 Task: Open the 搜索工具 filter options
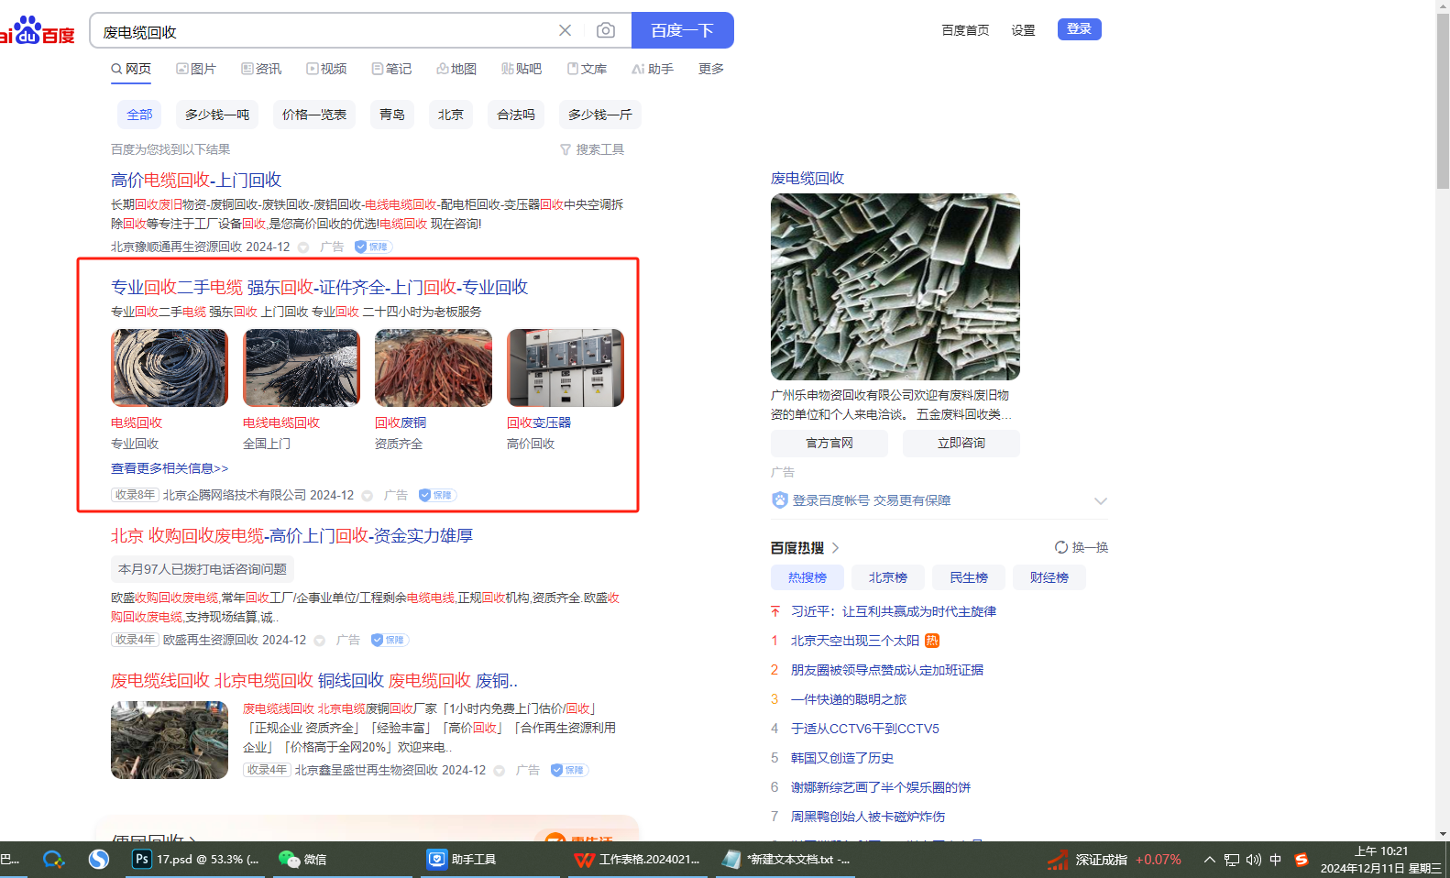[592, 149]
